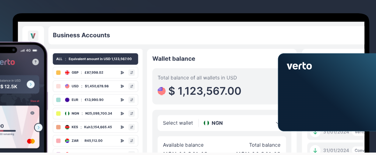
Task: Click the Verto V logo in sidebar
Action: [33, 36]
